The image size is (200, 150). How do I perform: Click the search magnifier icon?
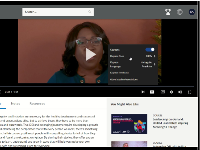[x=90, y=12]
